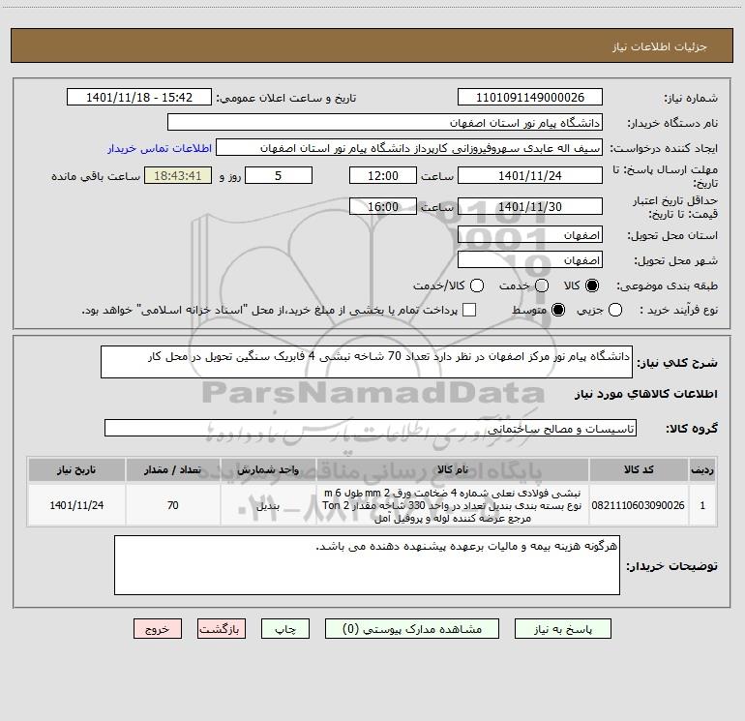Click the delivery city field اصفهان
The width and height of the screenshot is (745, 721).
tap(530, 260)
